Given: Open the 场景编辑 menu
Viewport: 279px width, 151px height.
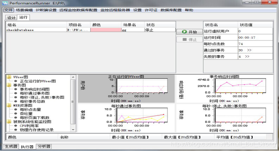Looking at the screenshot, I should [24, 10].
